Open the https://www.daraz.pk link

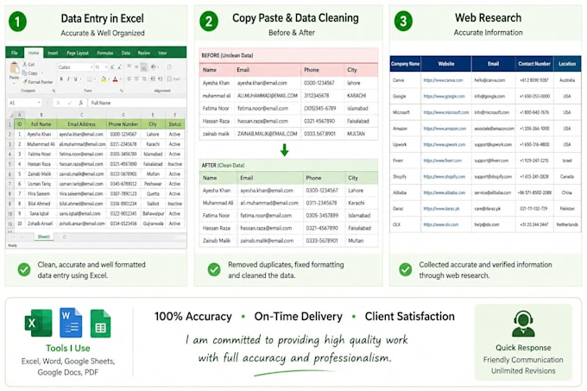point(442,208)
